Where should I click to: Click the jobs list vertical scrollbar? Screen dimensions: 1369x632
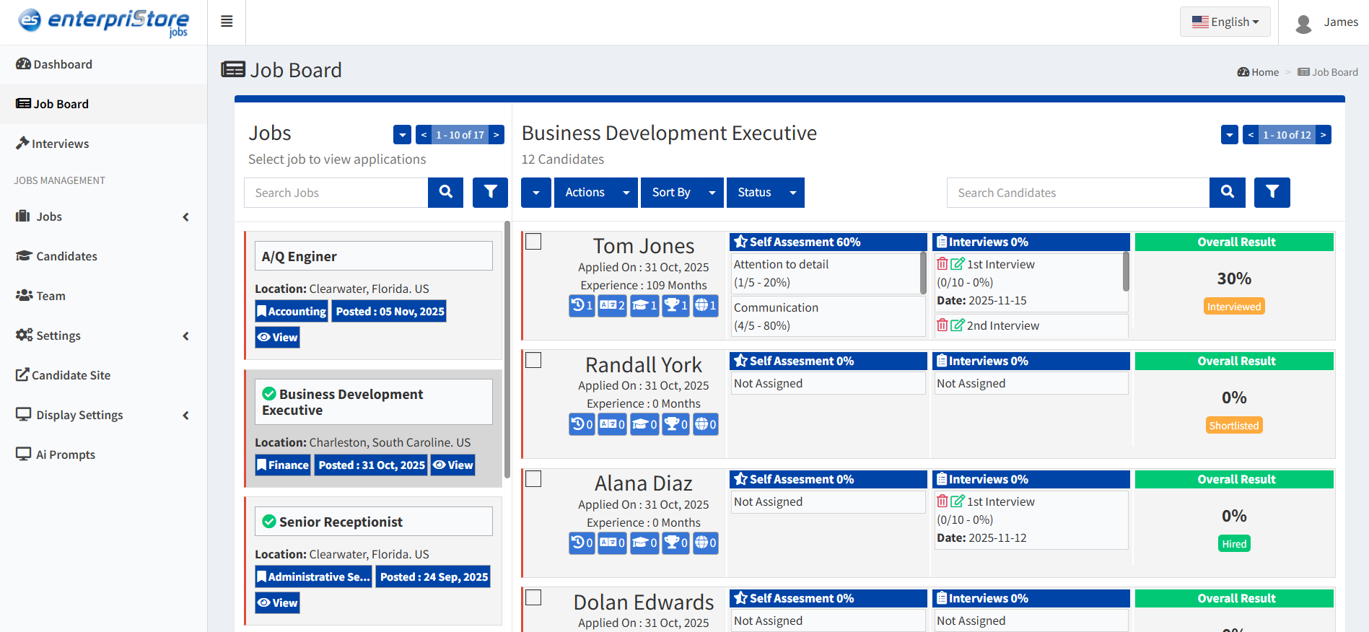pyautogui.click(x=507, y=350)
